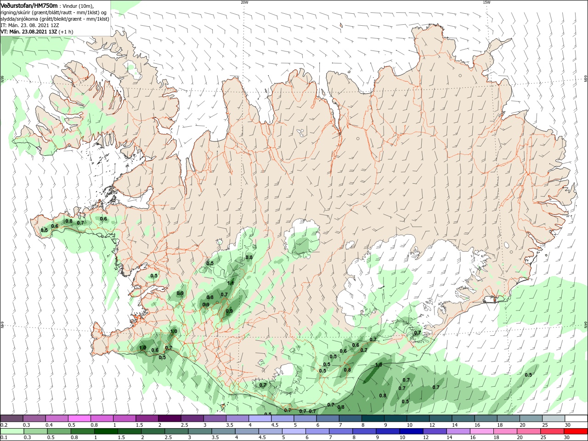Click the 'rigning/skúrir' legend description line
This screenshot has height=441, width=588.
pos(53,12)
